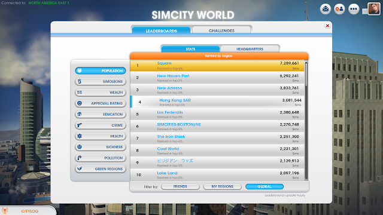Select the Population category
This screenshot has width=383, height=215.
(101, 70)
